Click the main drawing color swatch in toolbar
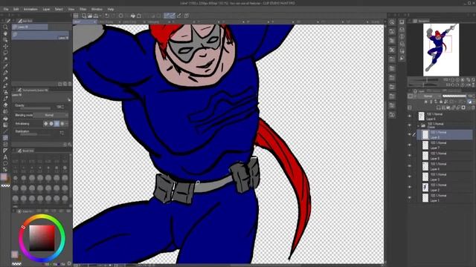 [4, 177]
